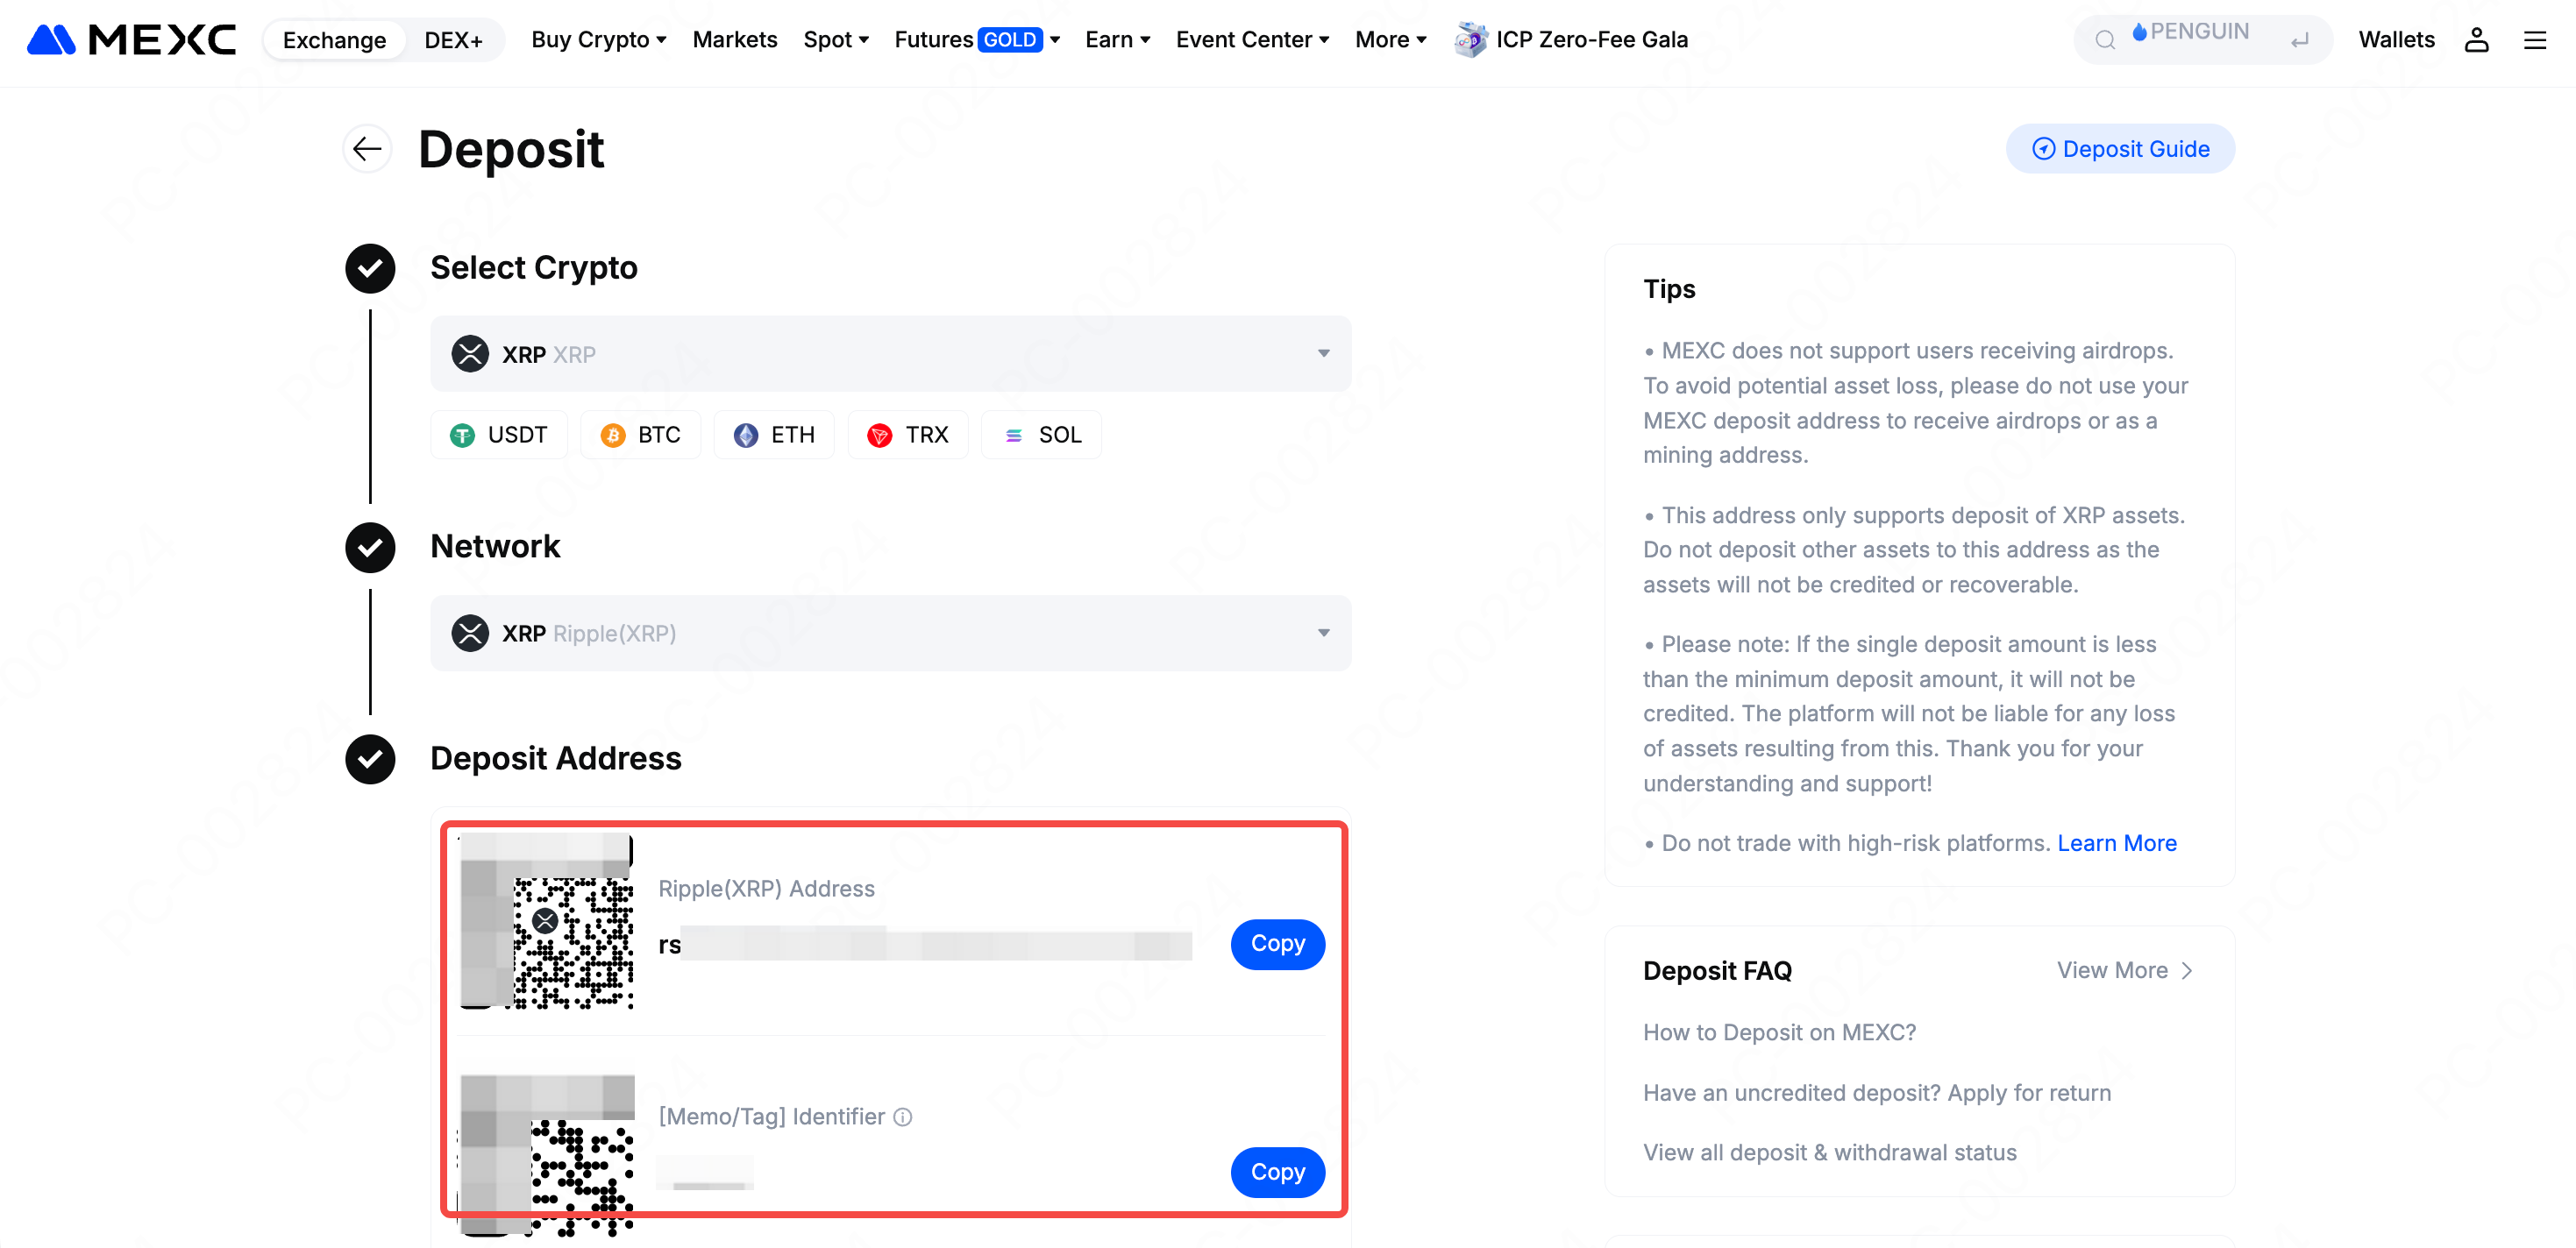Screen dimensions: 2576x1248
Task: Copy the Ripple(XRP) deposit address
Action: (x=1277, y=943)
